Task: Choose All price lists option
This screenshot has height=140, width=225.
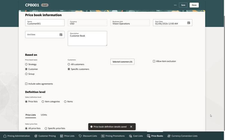Action: click(x=26, y=128)
